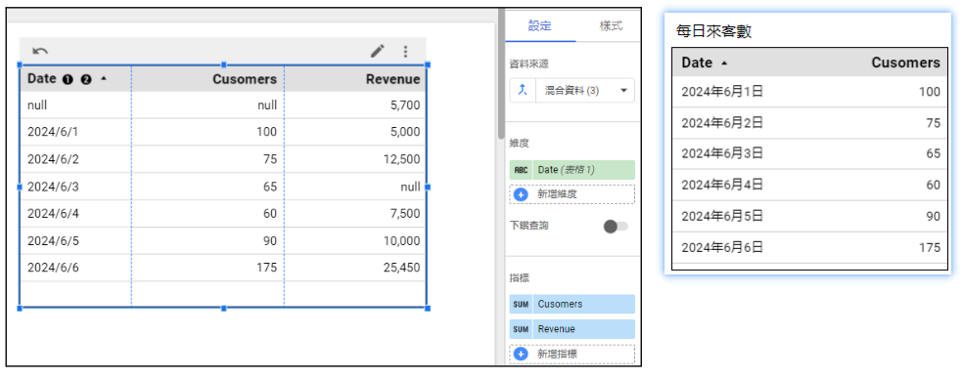Screen dimensions: 963x378
Task: Click the number 1 badge in Date header
Action: pyautogui.click(x=68, y=79)
